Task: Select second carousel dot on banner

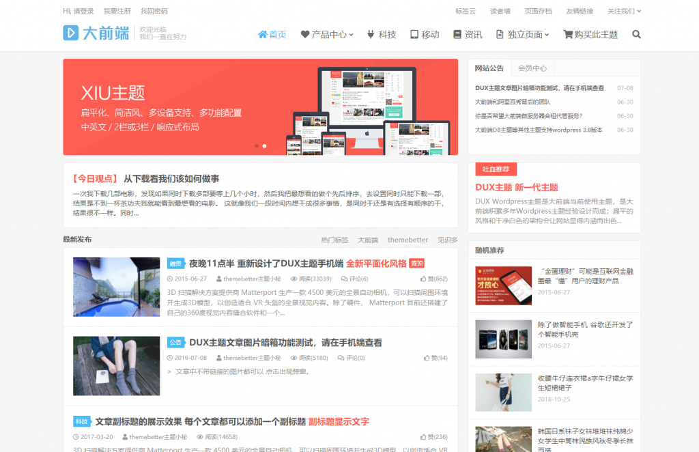Action: tap(264, 145)
